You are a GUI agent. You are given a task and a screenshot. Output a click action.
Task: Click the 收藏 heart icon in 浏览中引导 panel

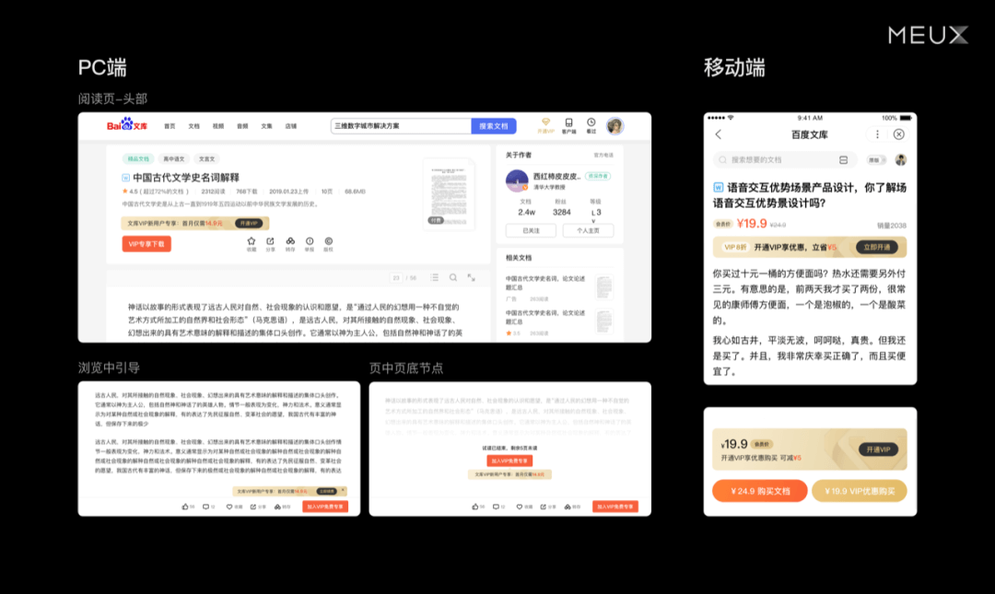[x=229, y=507]
